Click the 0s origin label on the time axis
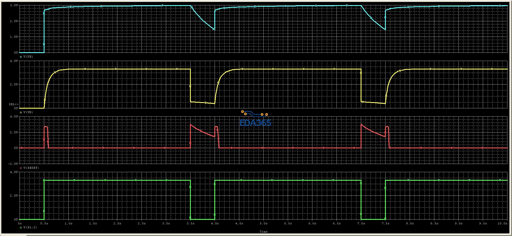Viewport: 512px width, 236px height. click(x=20, y=224)
